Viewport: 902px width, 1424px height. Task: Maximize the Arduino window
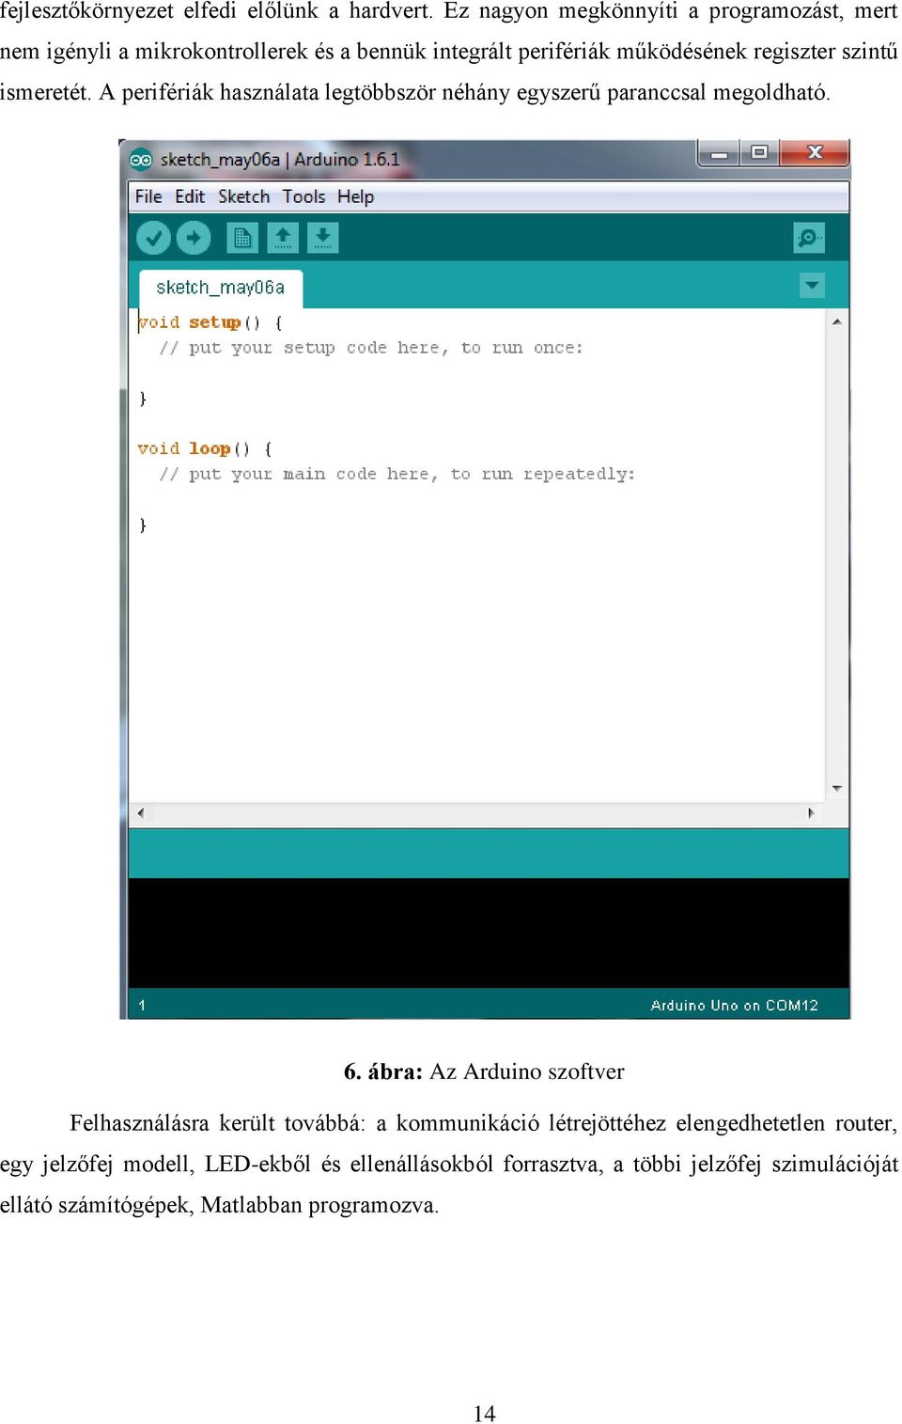tap(759, 153)
